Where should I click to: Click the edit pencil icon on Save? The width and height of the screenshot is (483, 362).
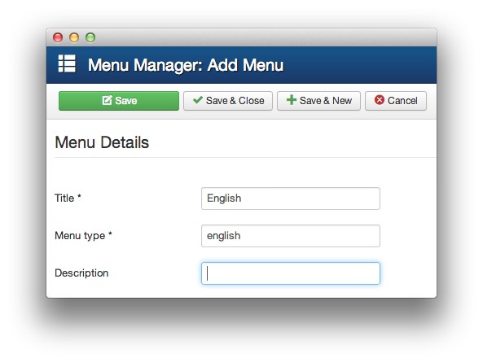(x=107, y=100)
